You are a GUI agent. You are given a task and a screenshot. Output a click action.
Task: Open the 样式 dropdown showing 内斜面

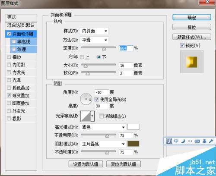(94, 31)
